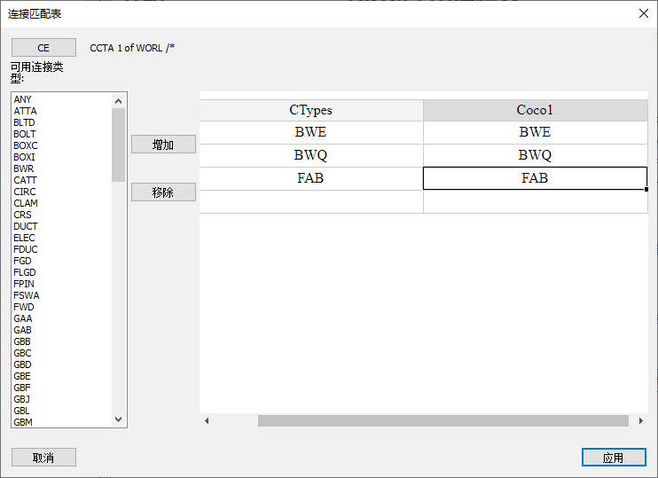This screenshot has height=478, width=658.
Task: Select FLGD in the connection type list
Action: (x=25, y=272)
